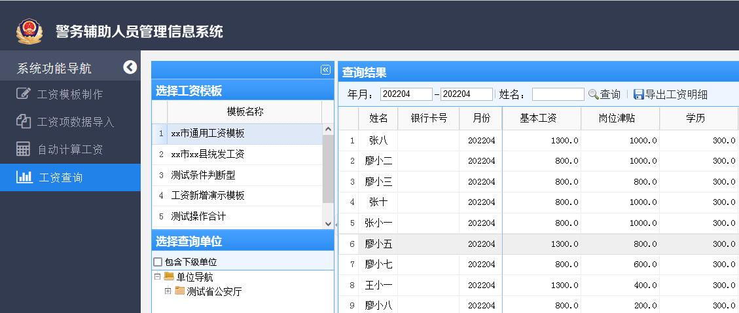The image size is (739, 313).
Task: Click the start month 202204 field
Action: tap(406, 94)
